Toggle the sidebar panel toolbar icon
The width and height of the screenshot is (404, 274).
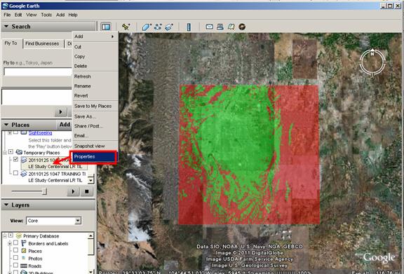point(106,27)
